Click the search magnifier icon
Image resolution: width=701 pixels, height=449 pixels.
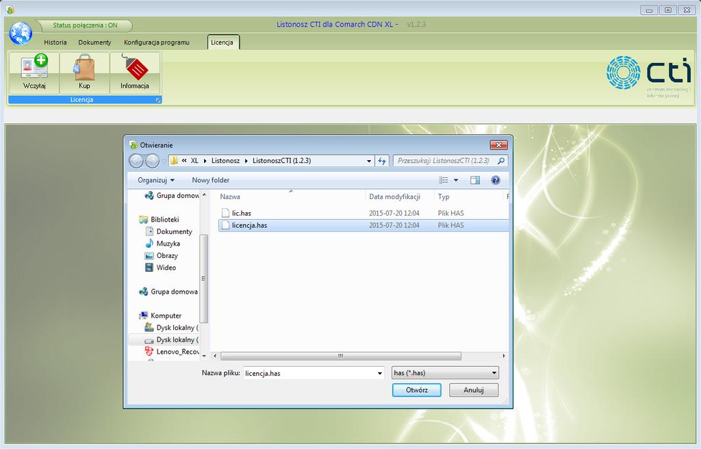pyautogui.click(x=500, y=161)
